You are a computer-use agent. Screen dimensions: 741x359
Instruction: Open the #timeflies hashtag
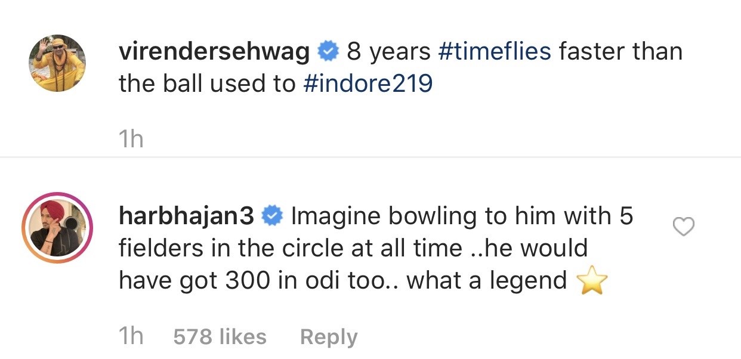point(495,52)
